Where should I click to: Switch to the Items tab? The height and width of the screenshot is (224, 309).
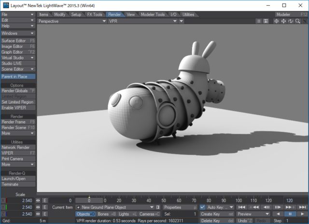(44, 14)
